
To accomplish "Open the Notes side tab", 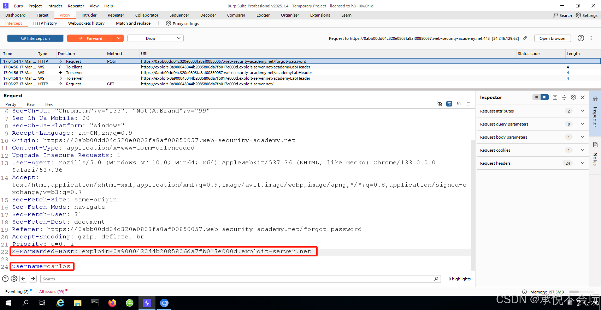I will coord(595,155).
